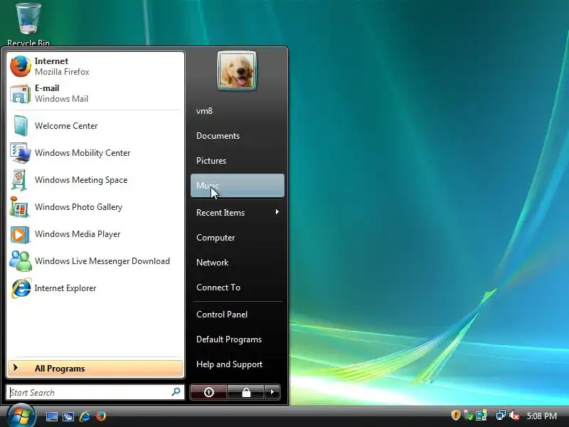This screenshot has width=569, height=427.
Task: Click the Safely Remove Hardware tray icon
Action: (x=469, y=415)
